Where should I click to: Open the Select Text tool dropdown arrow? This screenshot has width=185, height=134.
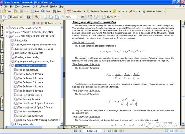coord(25,17)
